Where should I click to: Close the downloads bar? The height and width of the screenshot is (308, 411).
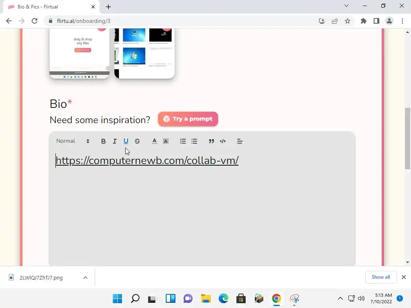[x=404, y=277]
